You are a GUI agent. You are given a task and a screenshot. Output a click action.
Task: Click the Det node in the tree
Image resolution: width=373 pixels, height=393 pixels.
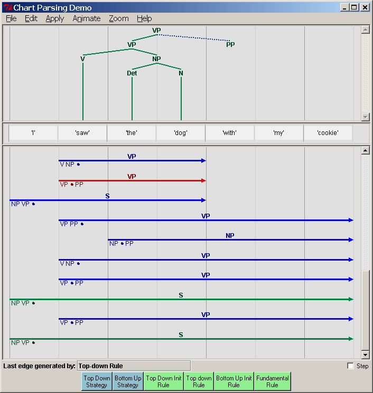(x=132, y=73)
